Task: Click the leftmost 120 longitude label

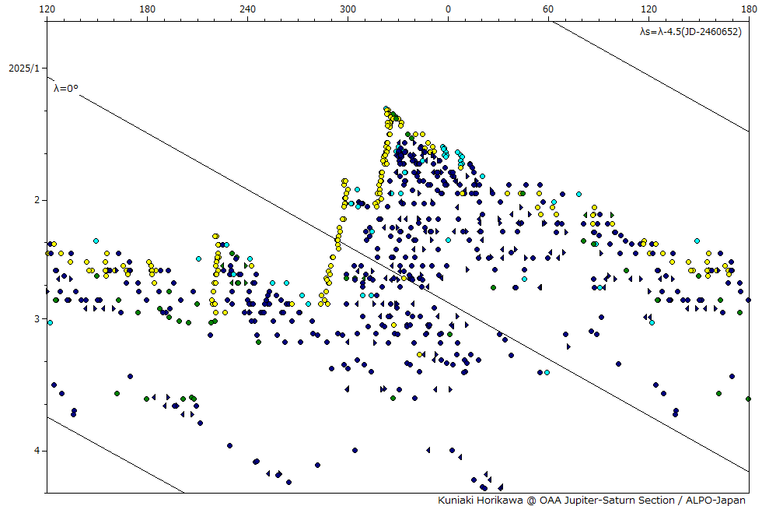Action: (47, 9)
